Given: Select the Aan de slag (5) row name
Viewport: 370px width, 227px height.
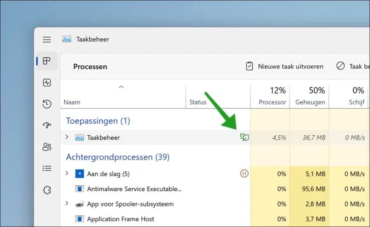Looking at the screenshot, I should (108, 174).
